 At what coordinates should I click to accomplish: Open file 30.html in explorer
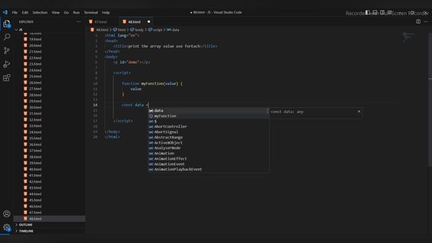tap(35, 107)
